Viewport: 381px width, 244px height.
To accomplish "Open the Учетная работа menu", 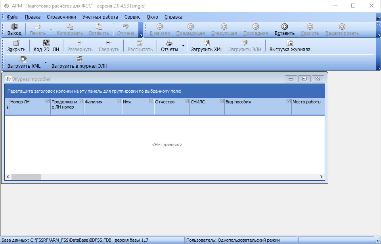I will pyautogui.click(x=100, y=17).
